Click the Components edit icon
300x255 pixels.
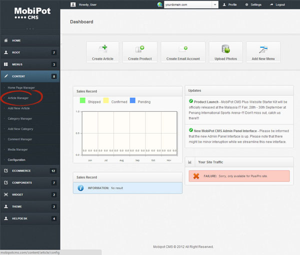pos(6,183)
